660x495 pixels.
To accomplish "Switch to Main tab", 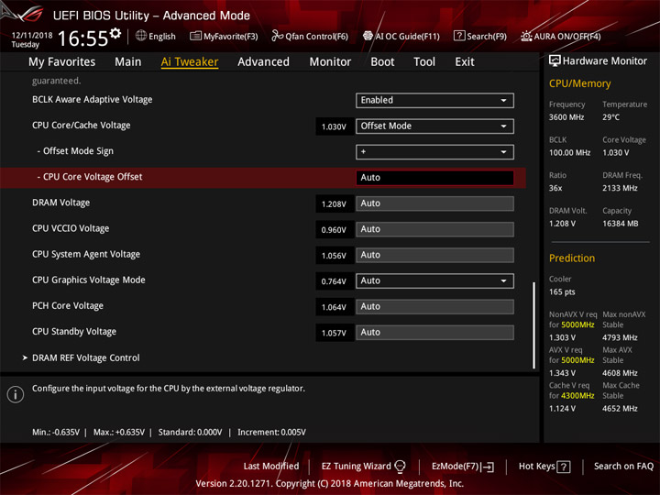I will tap(128, 62).
